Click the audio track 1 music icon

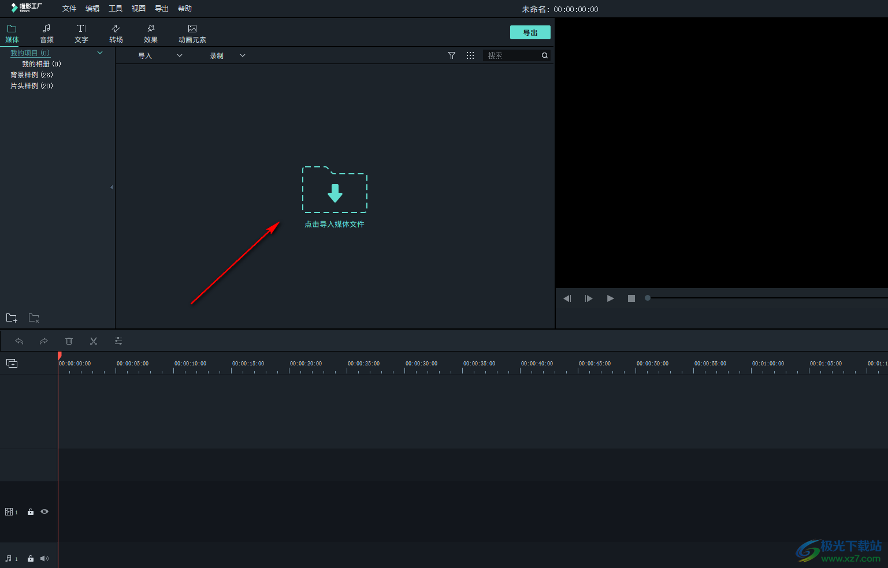pos(9,559)
